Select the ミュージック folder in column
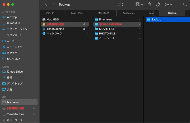 coord(107,38)
